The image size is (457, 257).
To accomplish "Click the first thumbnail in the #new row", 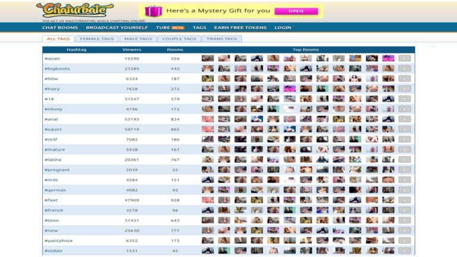I will (x=208, y=231).
